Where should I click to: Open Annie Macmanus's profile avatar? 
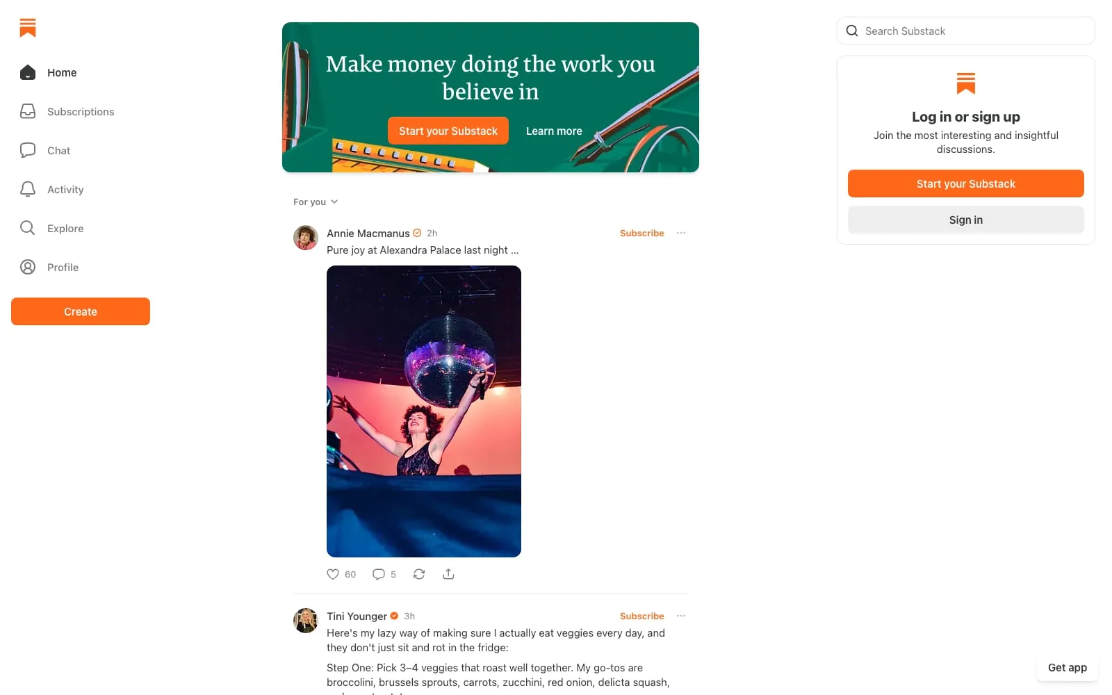pyautogui.click(x=306, y=238)
